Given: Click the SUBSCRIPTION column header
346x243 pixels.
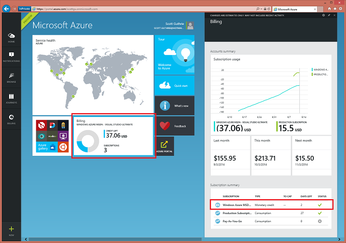Looking at the screenshot, I should [x=231, y=196].
